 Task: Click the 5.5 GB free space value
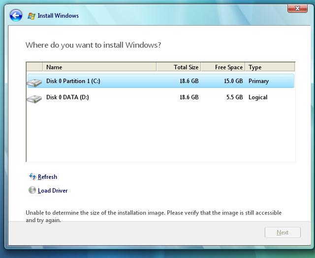click(234, 97)
